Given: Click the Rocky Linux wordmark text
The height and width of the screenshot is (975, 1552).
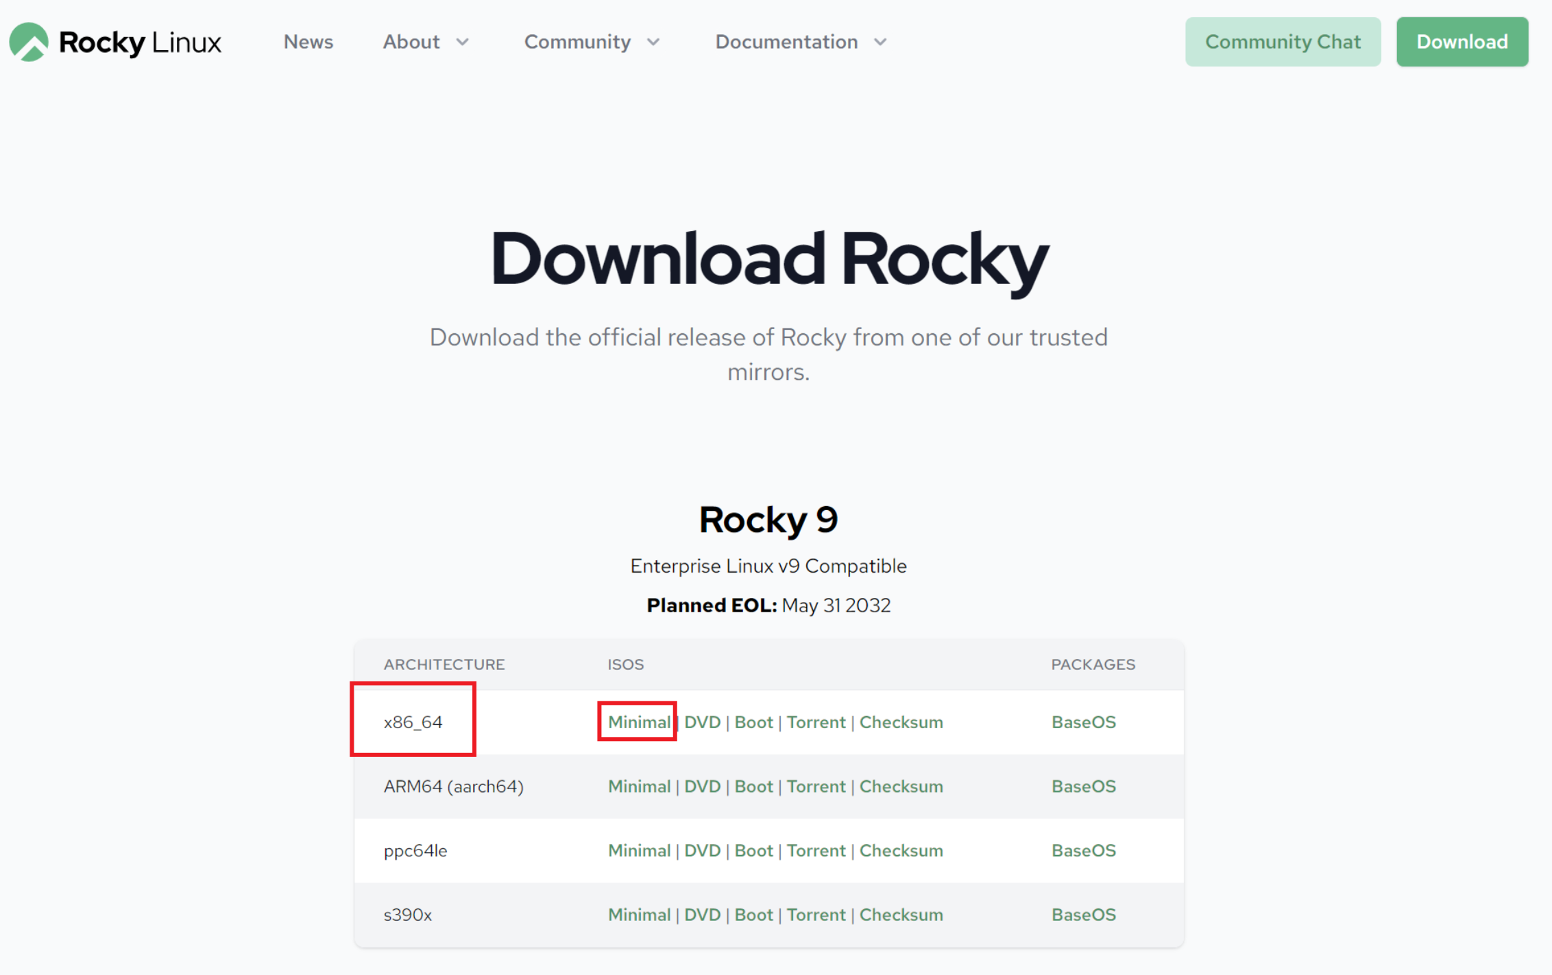Looking at the screenshot, I should coord(140,42).
